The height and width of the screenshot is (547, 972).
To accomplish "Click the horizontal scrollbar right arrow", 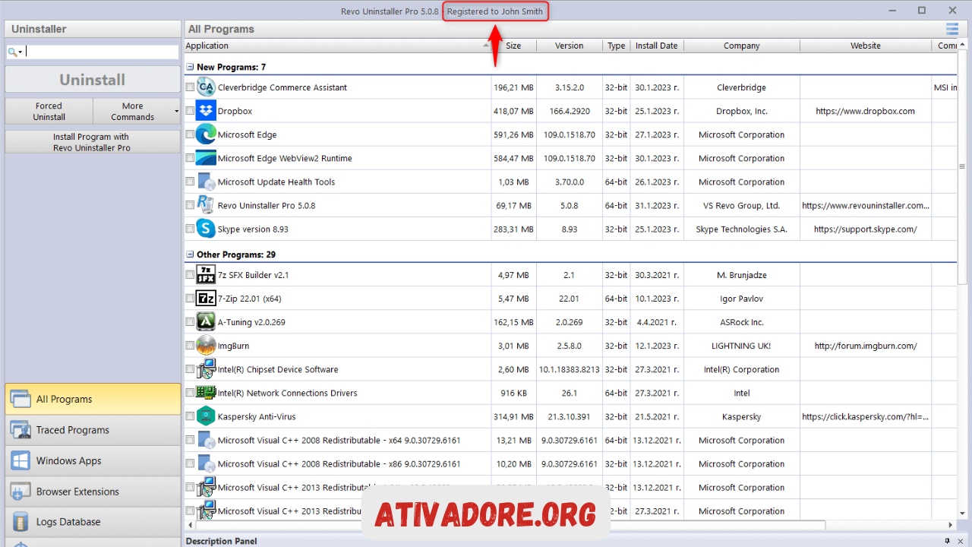I will pos(951,525).
